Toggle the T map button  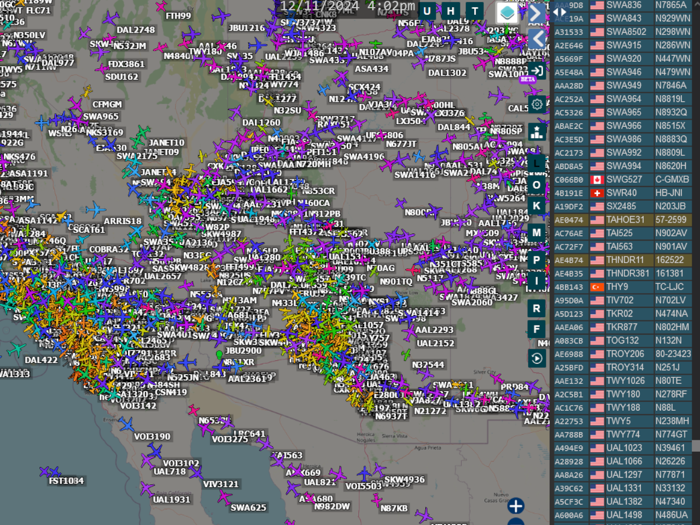pos(475,11)
